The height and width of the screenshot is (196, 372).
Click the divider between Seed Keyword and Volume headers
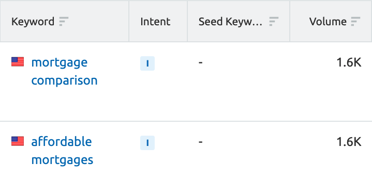pyautogui.click(x=290, y=21)
